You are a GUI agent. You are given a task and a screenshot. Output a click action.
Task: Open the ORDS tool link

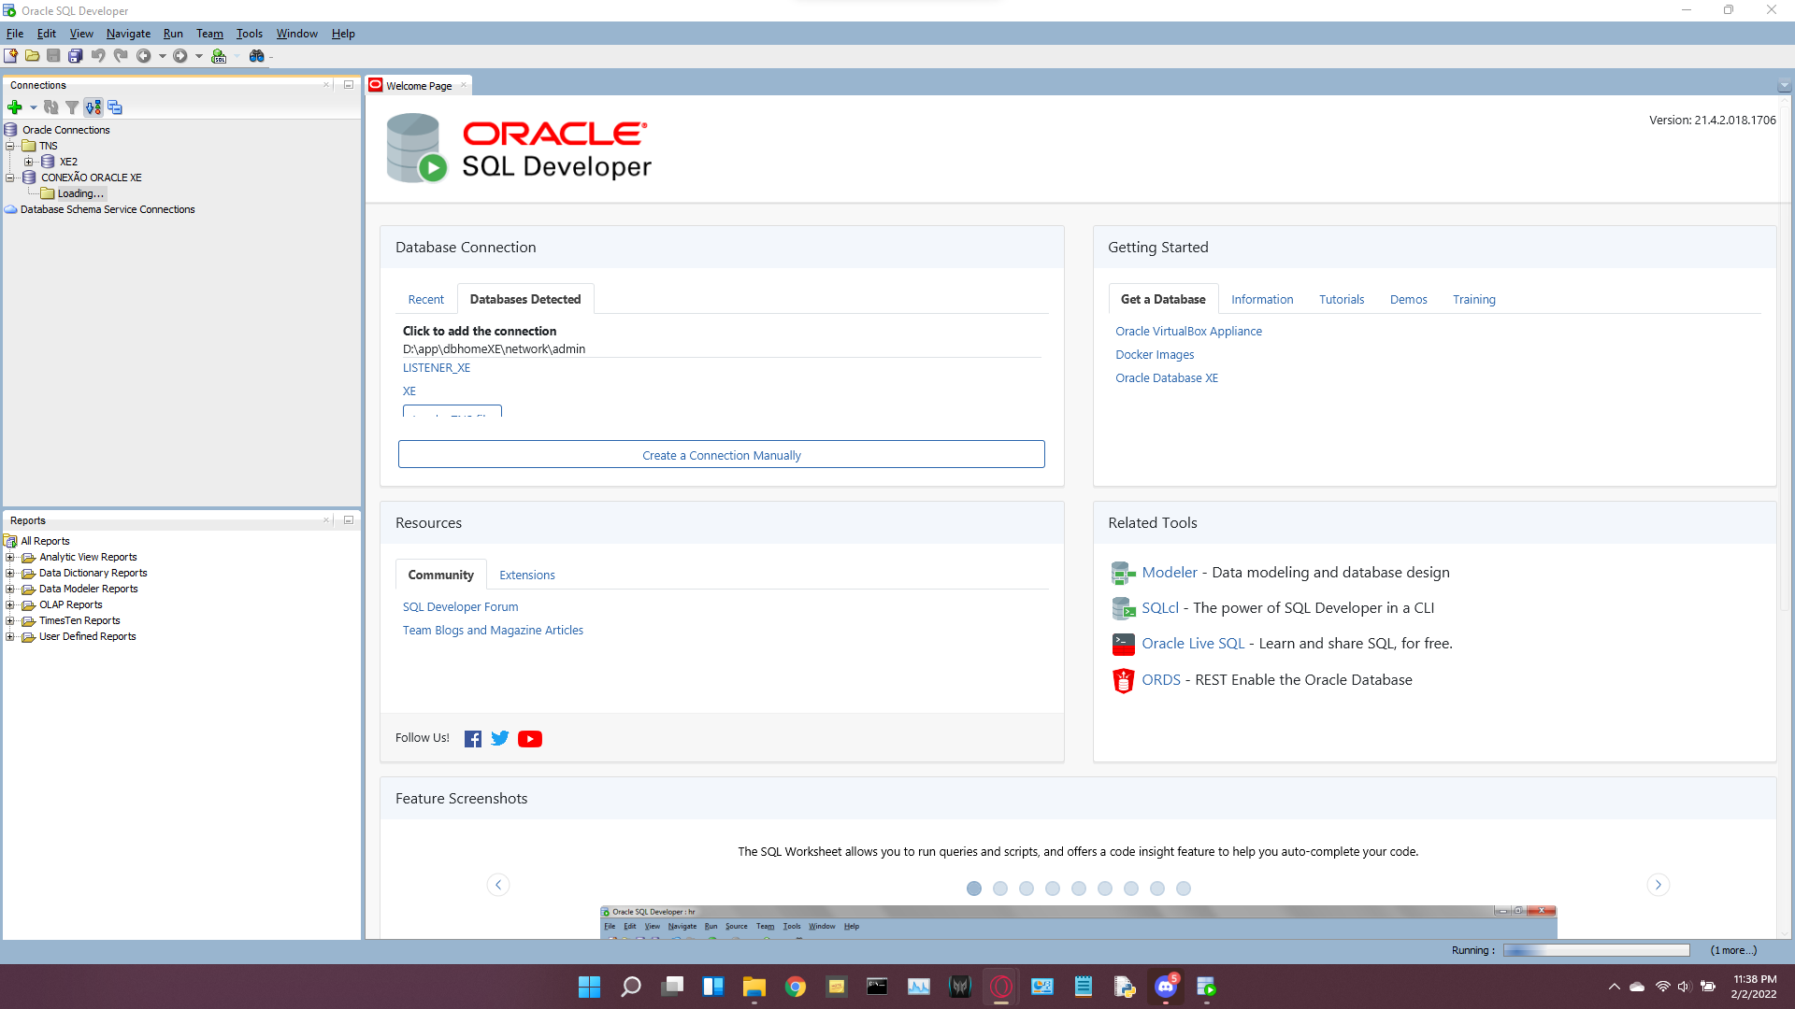(x=1160, y=680)
